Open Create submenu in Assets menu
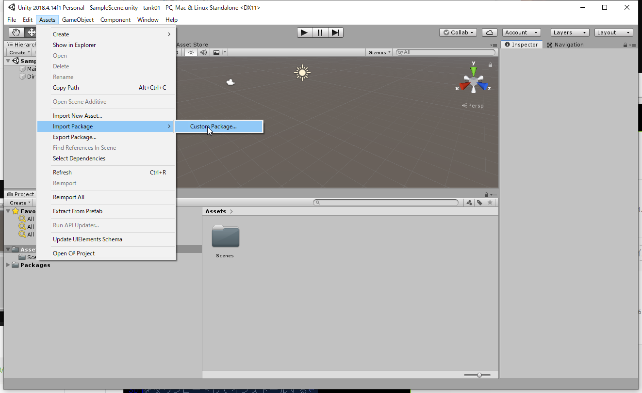This screenshot has height=393, width=642. click(x=106, y=34)
